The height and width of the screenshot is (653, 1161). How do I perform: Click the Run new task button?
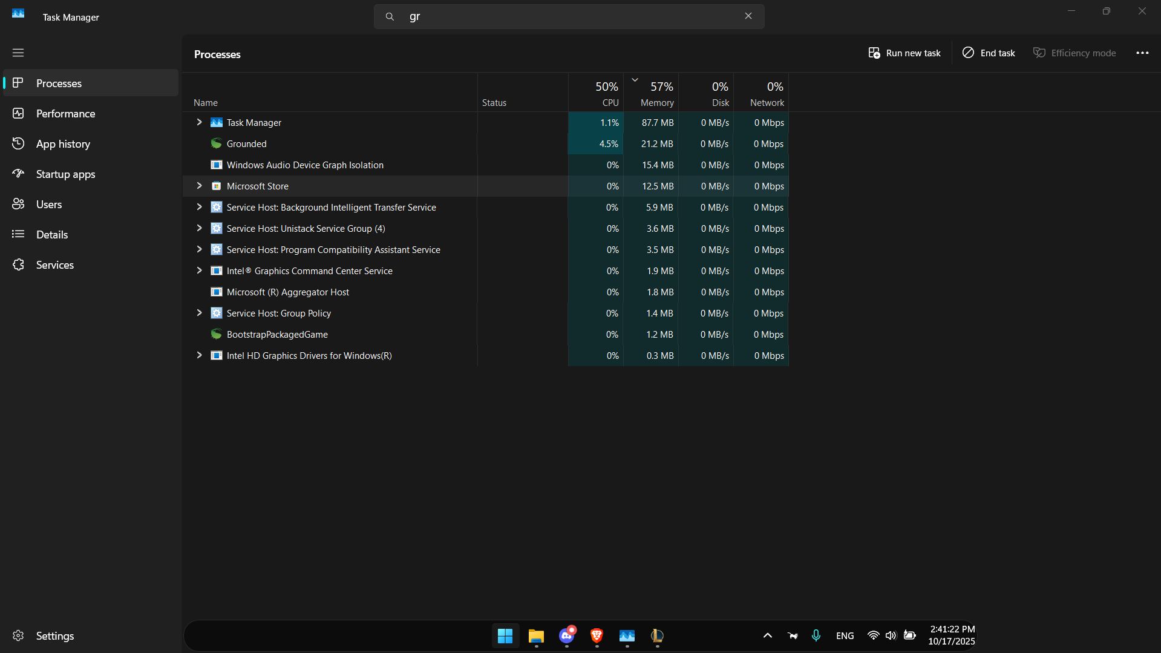(x=904, y=53)
